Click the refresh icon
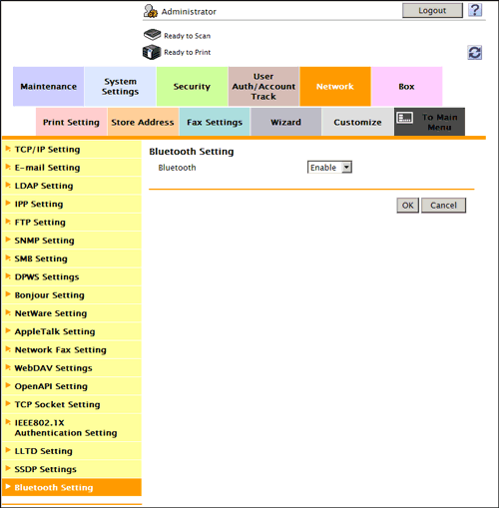This screenshot has width=499, height=508. pyautogui.click(x=475, y=53)
